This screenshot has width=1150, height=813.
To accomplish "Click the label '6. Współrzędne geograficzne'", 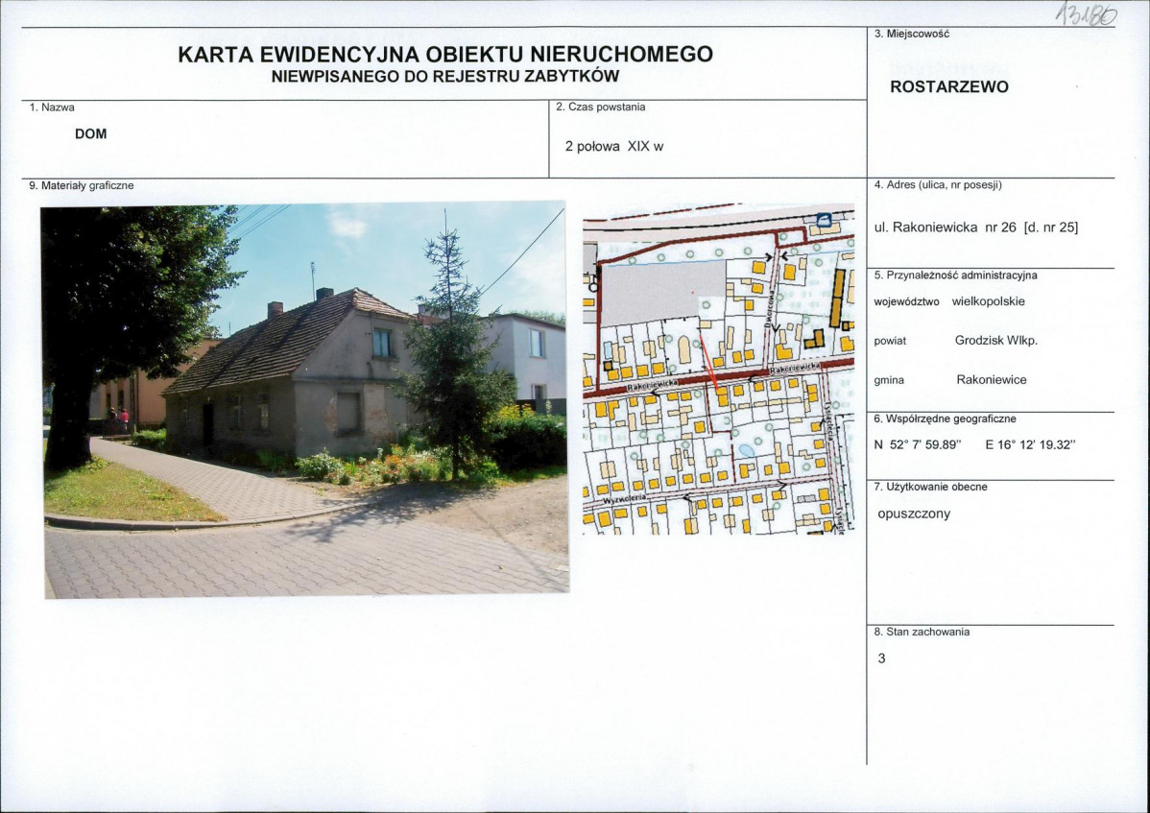I will click(946, 419).
